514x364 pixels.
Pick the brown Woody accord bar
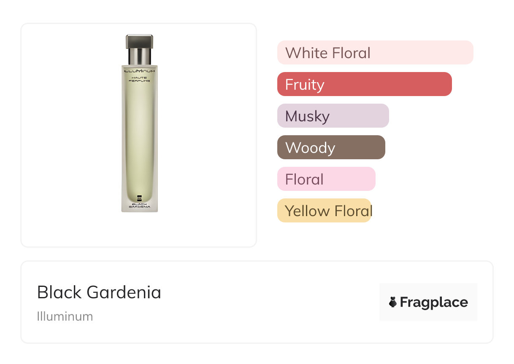tap(331, 147)
